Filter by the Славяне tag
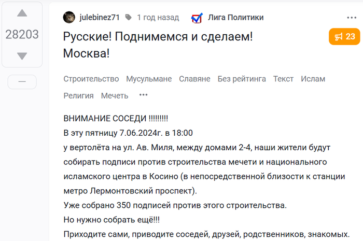The width and height of the screenshot is (363, 241). point(194,79)
